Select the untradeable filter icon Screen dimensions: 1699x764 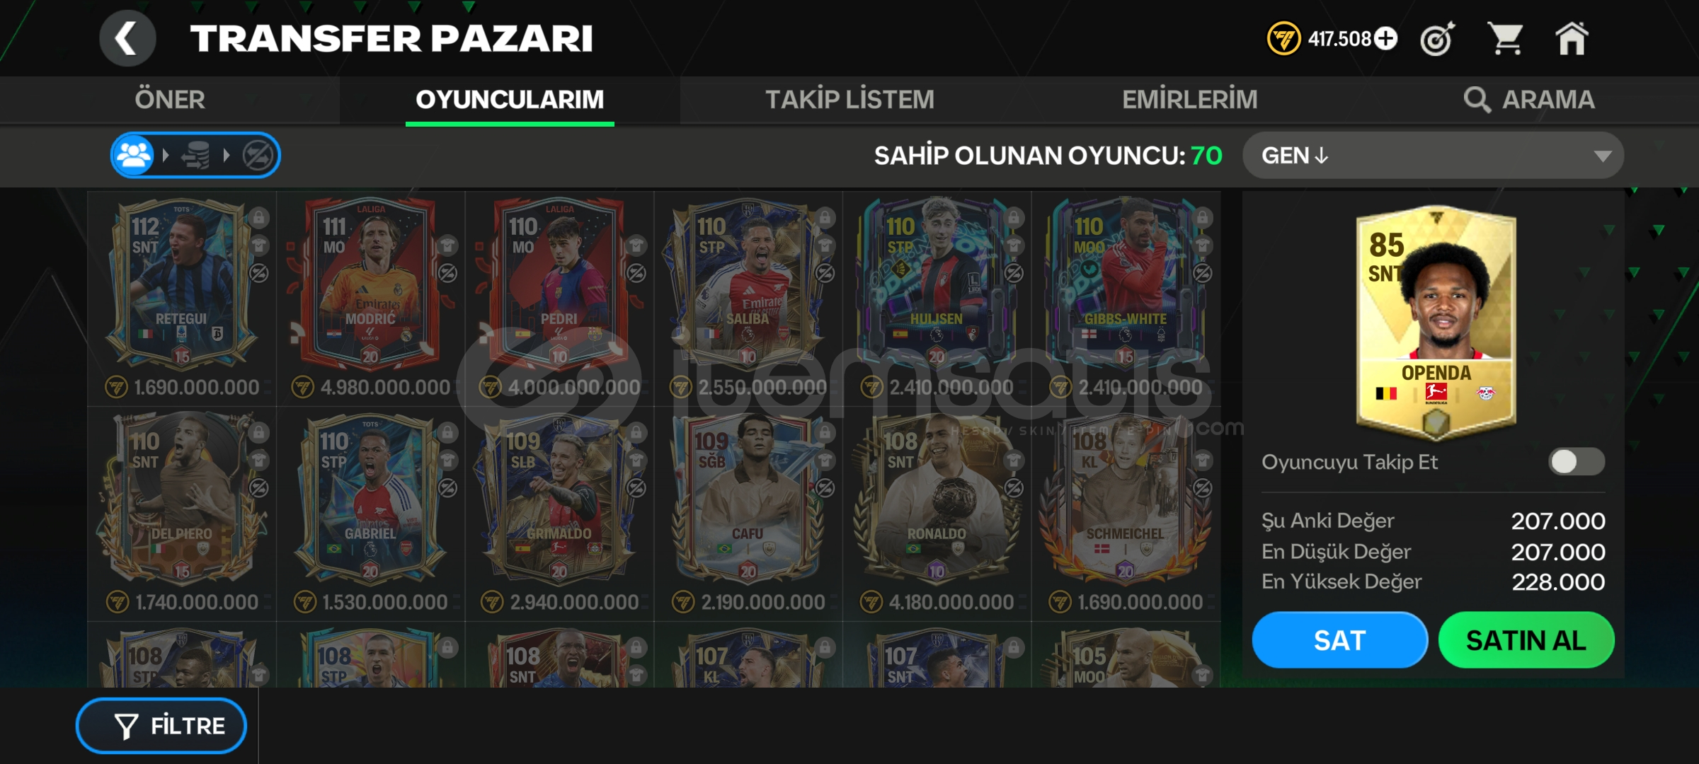click(x=258, y=155)
